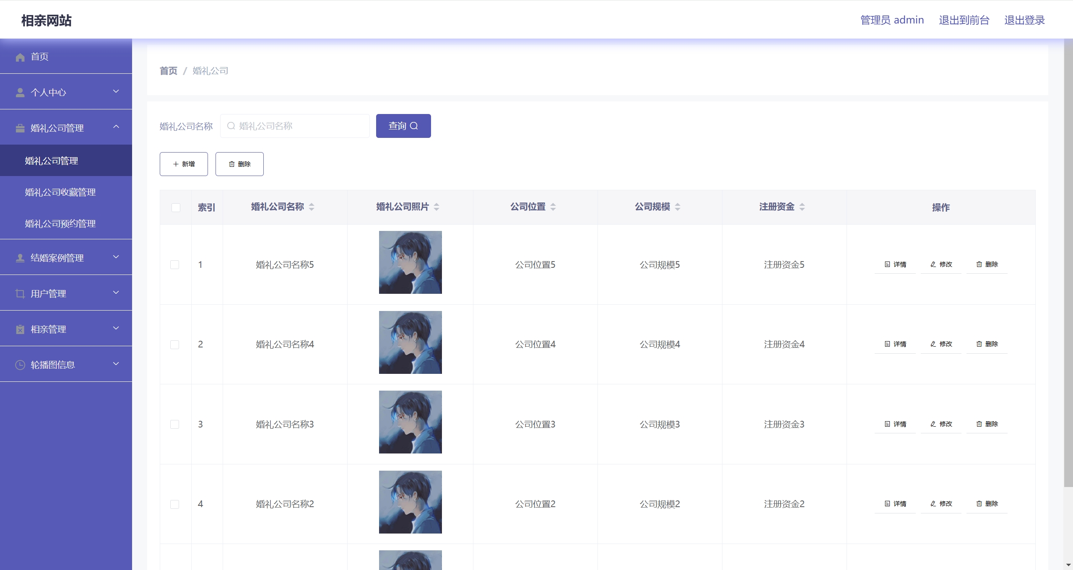
Task: Expand the 个人中心 menu chevron
Action: (x=116, y=91)
